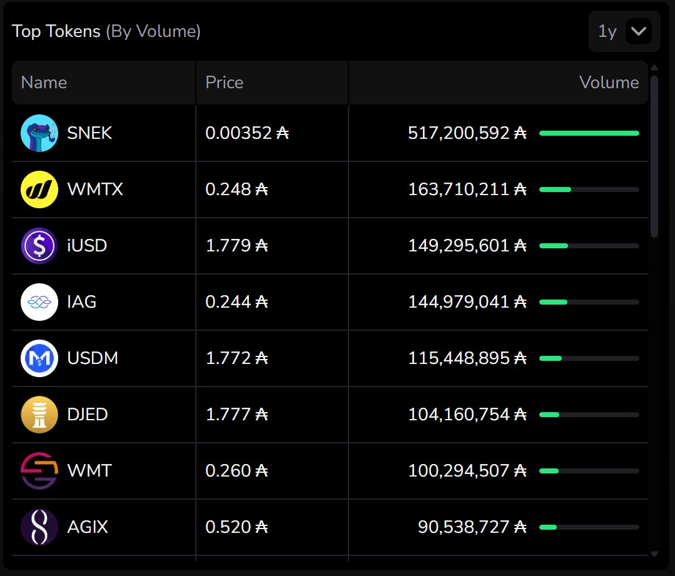This screenshot has height=576, width=675.
Task: Click the Top Tokens (By Volume) title
Action: [x=106, y=31]
